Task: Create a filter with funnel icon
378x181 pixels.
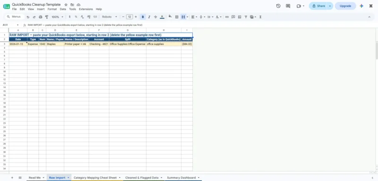Action: [246, 17]
